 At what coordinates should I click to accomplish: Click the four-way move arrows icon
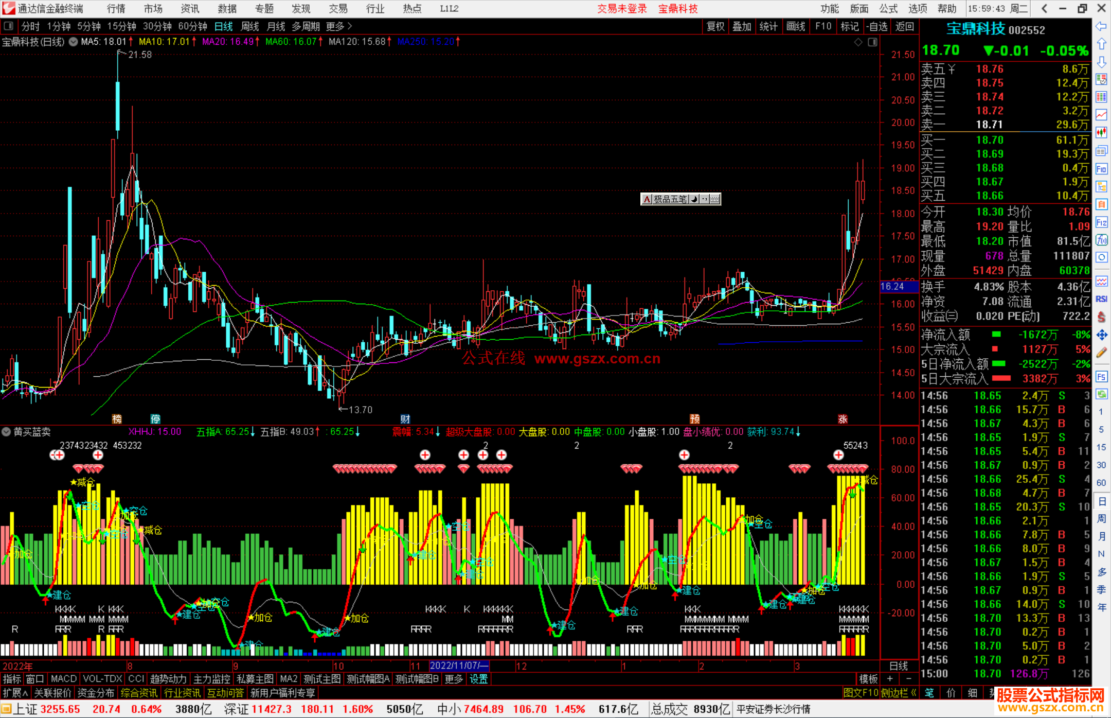coord(1101,335)
